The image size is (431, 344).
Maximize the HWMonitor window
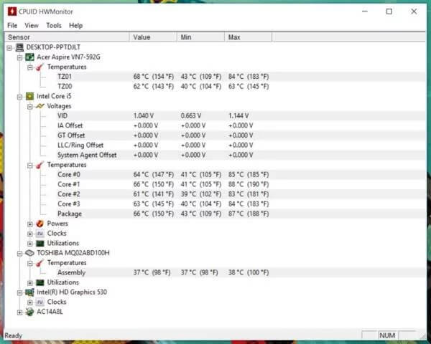click(389, 11)
